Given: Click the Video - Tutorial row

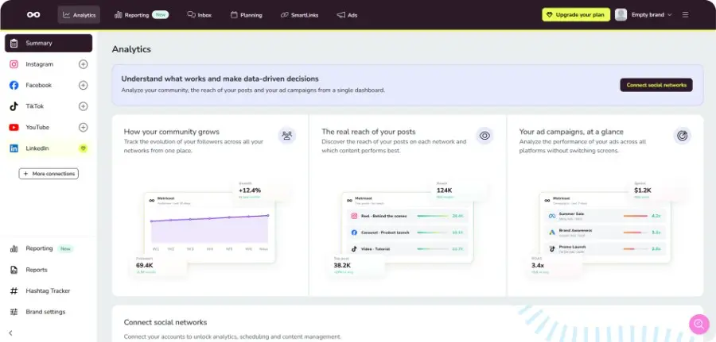Looking at the screenshot, I should pos(407,248).
